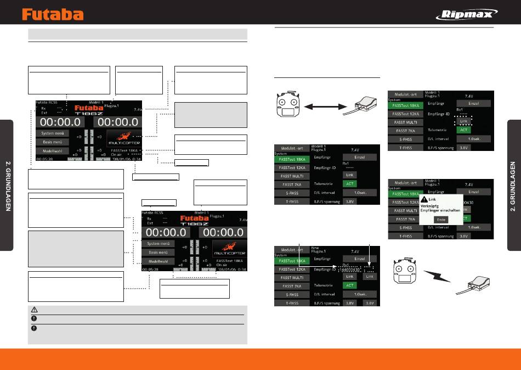Select FASST 7KA in the screen with the dotted Link
The height and width of the screenshot is (370, 521).
tap(405, 131)
